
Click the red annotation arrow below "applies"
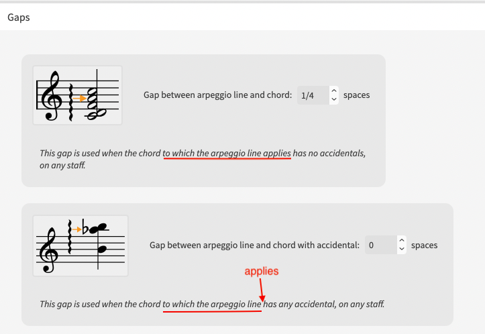point(262,290)
